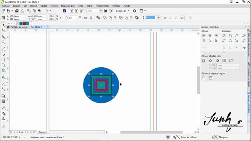Toggle Distribute by page extent
The width and height of the screenshot is (251, 141).
tap(211, 78)
